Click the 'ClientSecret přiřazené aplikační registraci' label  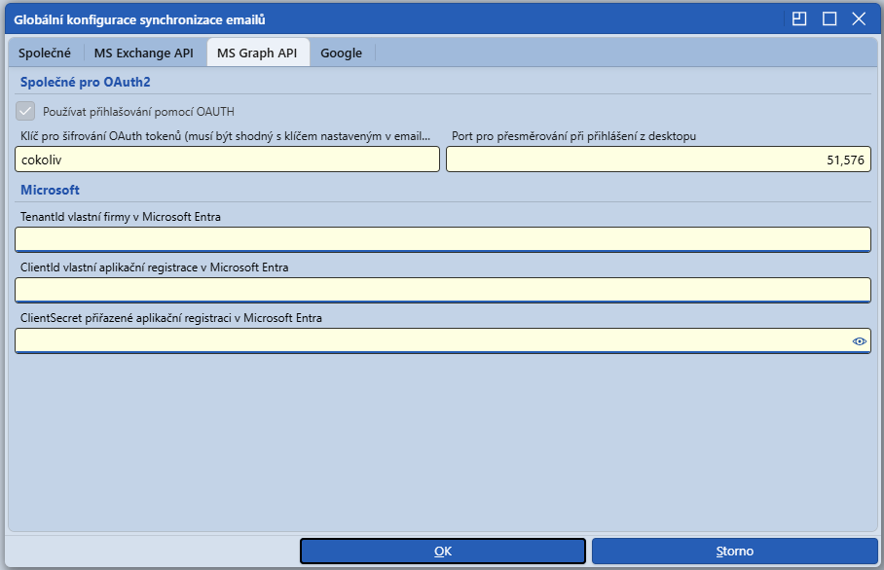[170, 318]
